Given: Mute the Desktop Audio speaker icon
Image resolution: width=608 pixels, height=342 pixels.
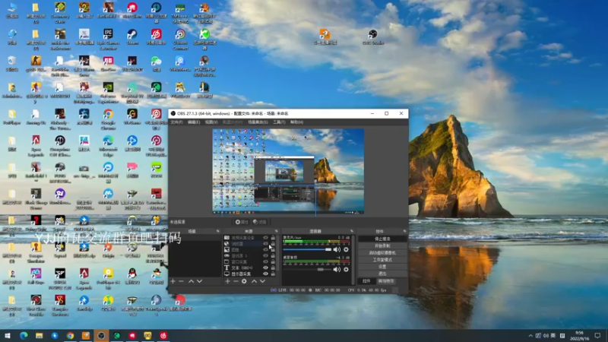Looking at the screenshot, I should pos(337,269).
